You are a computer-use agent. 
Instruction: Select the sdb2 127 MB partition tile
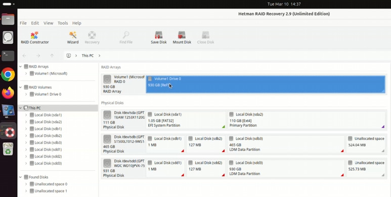click(x=206, y=144)
